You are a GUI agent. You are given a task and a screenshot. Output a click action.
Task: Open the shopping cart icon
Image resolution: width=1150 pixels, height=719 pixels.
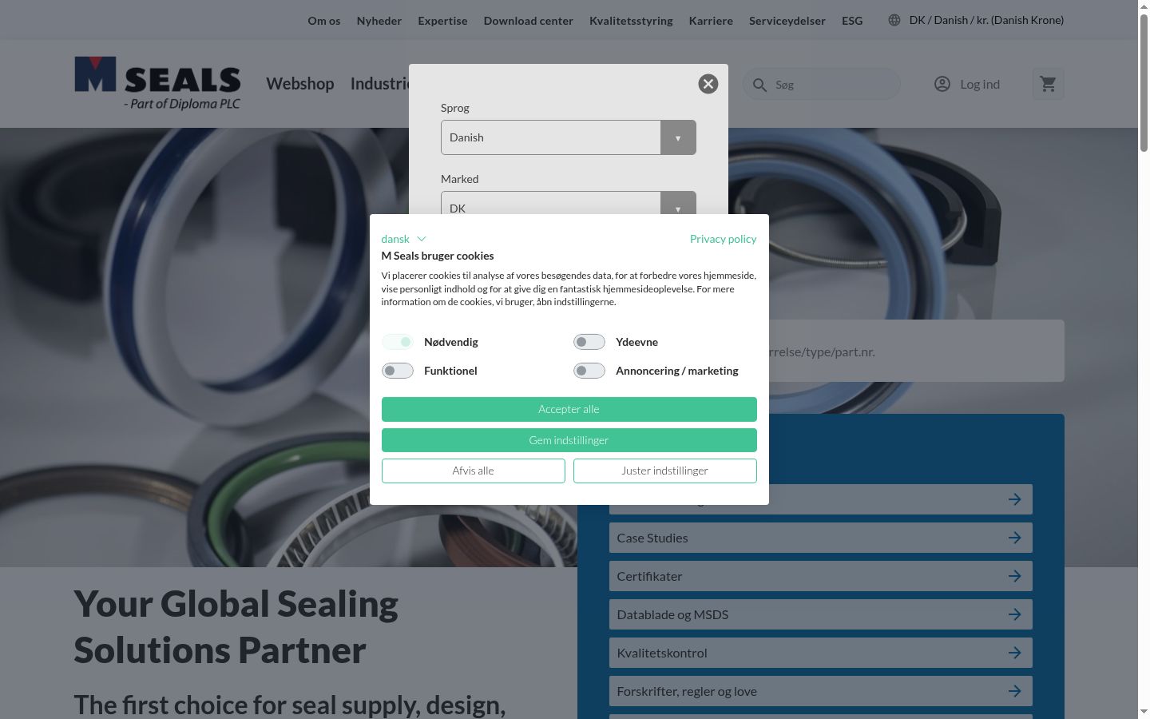(x=1048, y=84)
